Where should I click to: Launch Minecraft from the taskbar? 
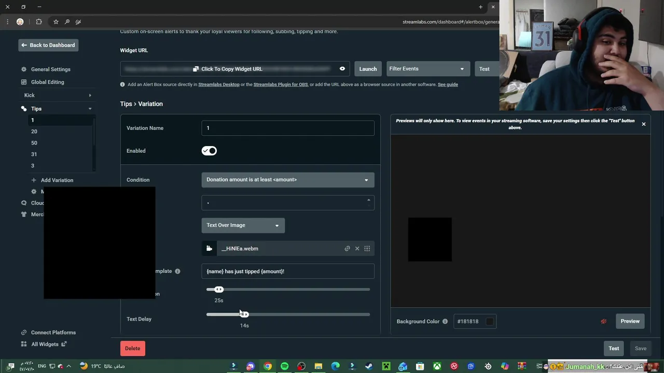[x=386, y=366]
